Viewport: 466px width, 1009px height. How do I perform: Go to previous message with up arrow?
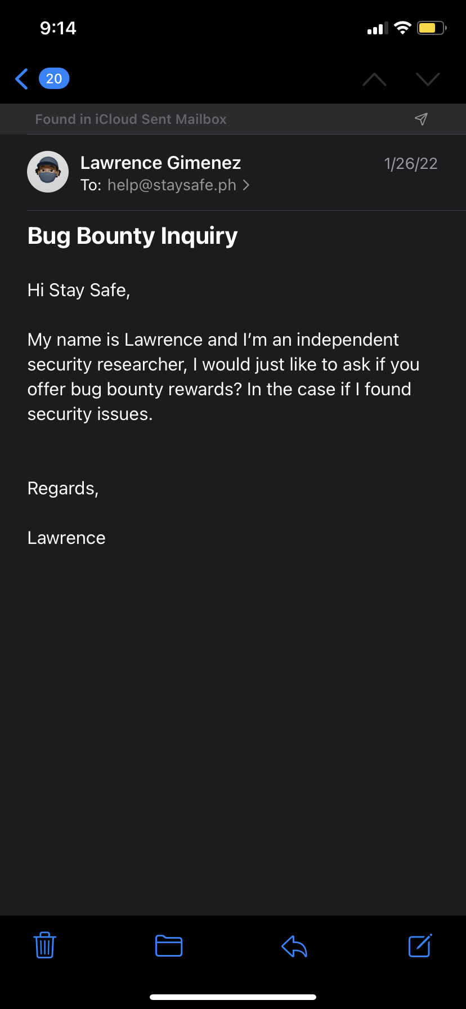click(x=374, y=79)
